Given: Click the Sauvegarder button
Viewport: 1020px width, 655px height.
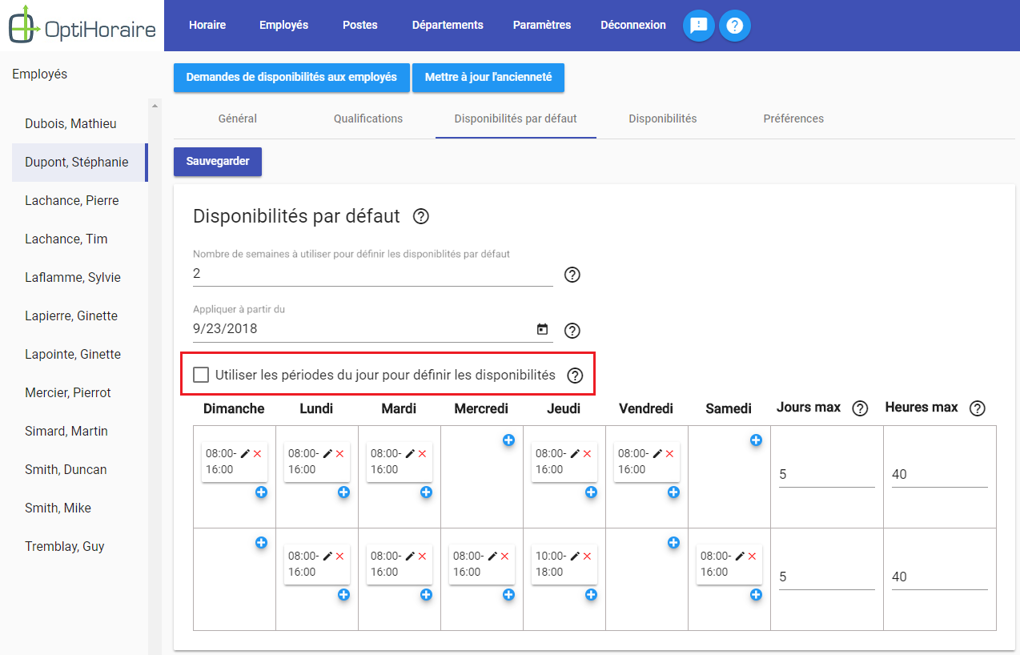Looking at the screenshot, I should click(218, 161).
